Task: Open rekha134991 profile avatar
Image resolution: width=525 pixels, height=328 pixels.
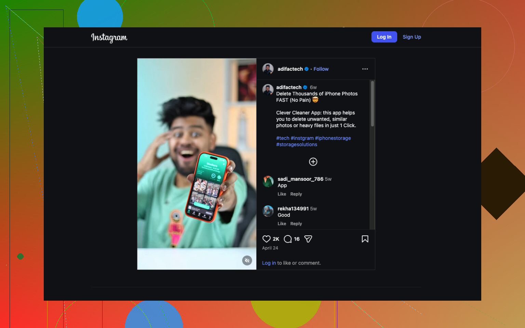Action: pyautogui.click(x=268, y=211)
